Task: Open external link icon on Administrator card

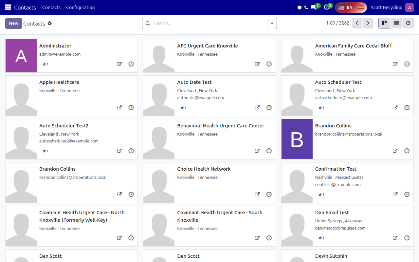Action: 119,64
